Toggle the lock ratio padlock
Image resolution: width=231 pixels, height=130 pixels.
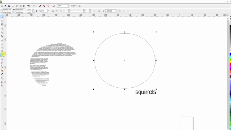36,11
